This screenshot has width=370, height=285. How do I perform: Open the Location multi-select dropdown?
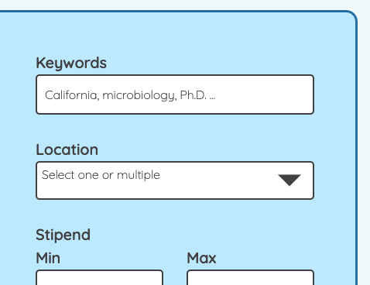pyautogui.click(x=175, y=180)
